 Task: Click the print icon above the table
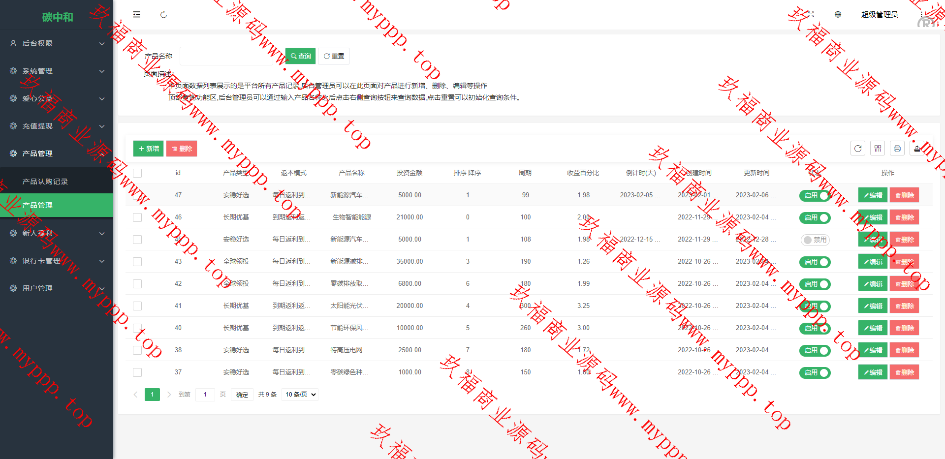coord(897,149)
